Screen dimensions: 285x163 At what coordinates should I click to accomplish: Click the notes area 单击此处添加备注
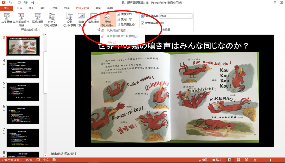[64, 154]
